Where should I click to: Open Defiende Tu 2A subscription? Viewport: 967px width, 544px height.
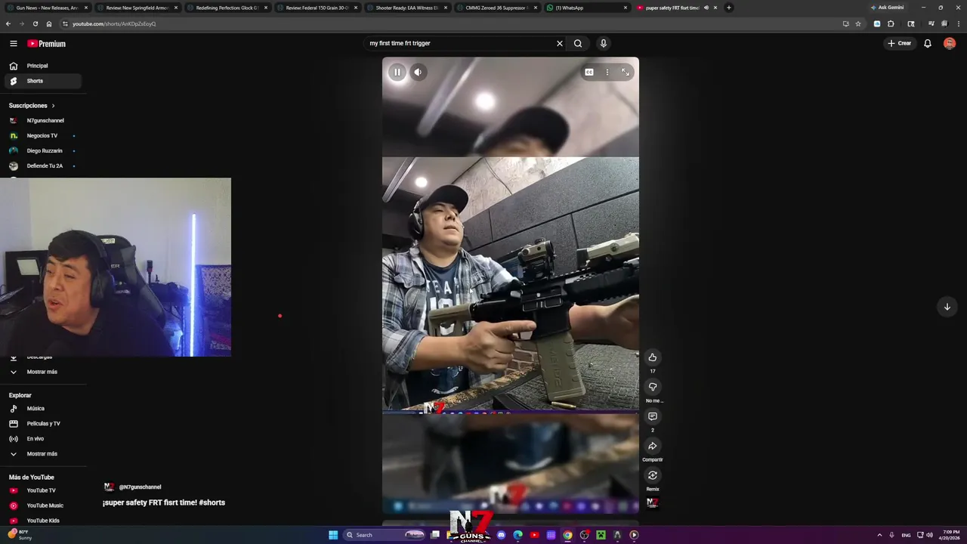[x=43, y=166]
